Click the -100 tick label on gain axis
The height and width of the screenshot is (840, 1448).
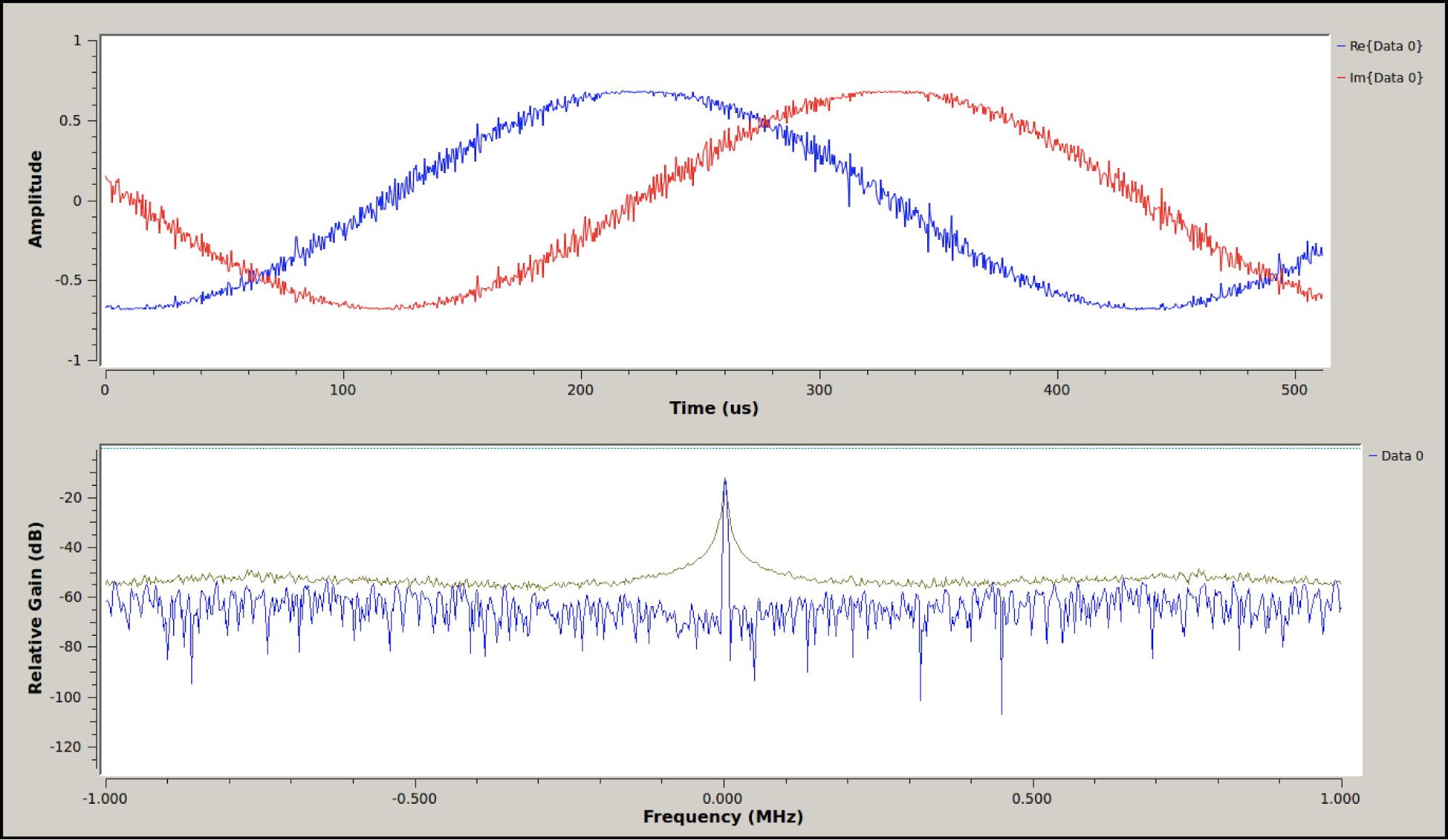tap(66, 697)
